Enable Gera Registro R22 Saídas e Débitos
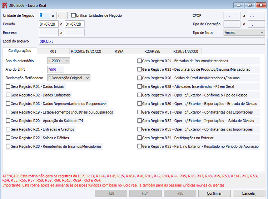The height and width of the screenshot is (199, 268). (x=8, y=138)
